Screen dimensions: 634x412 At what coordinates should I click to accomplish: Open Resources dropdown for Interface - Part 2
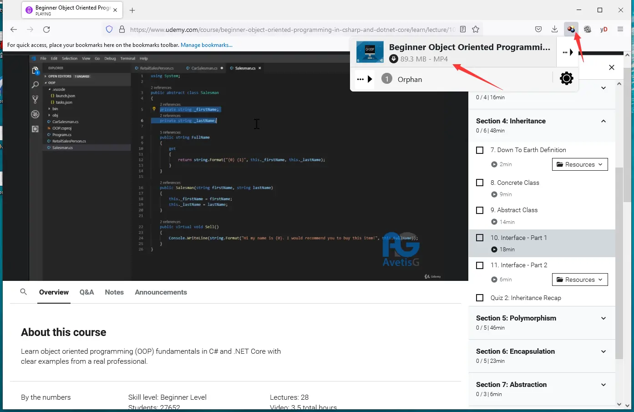(x=580, y=280)
